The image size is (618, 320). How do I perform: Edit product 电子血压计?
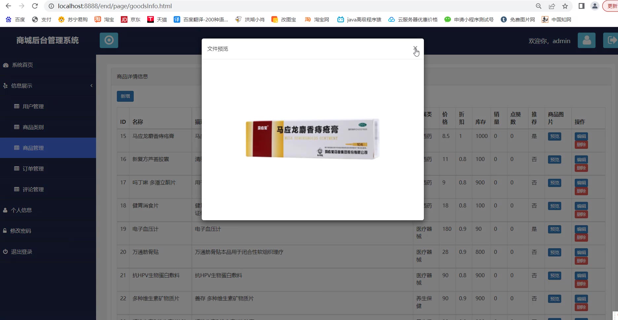pos(581,229)
